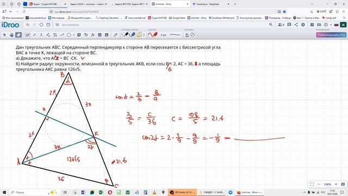Screen dimensions: 348x196
Task: Open the fx formula tool
Action: [93, 35]
